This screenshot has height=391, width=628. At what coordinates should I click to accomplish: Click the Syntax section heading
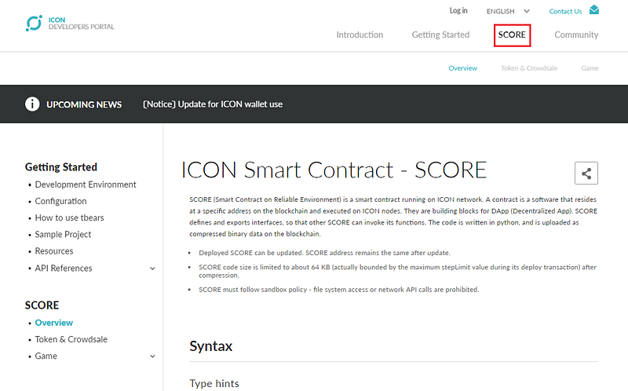pyautogui.click(x=210, y=346)
